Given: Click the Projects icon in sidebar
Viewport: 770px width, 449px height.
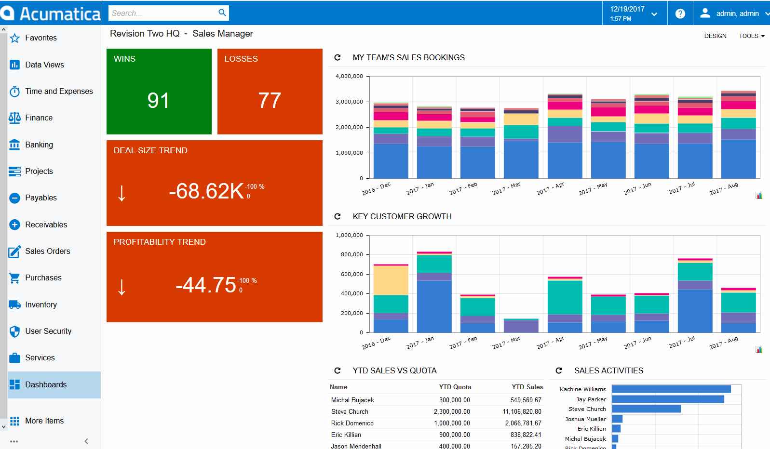Looking at the screenshot, I should [15, 171].
